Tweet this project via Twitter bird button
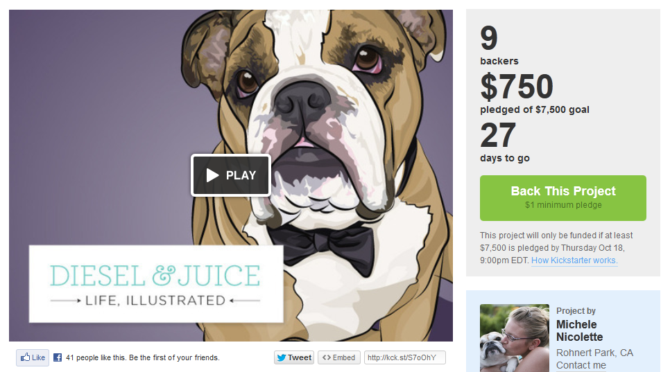Image resolution: width=670 pixels, height=372 pixels. pyautogui.click(x=294, y=357)
